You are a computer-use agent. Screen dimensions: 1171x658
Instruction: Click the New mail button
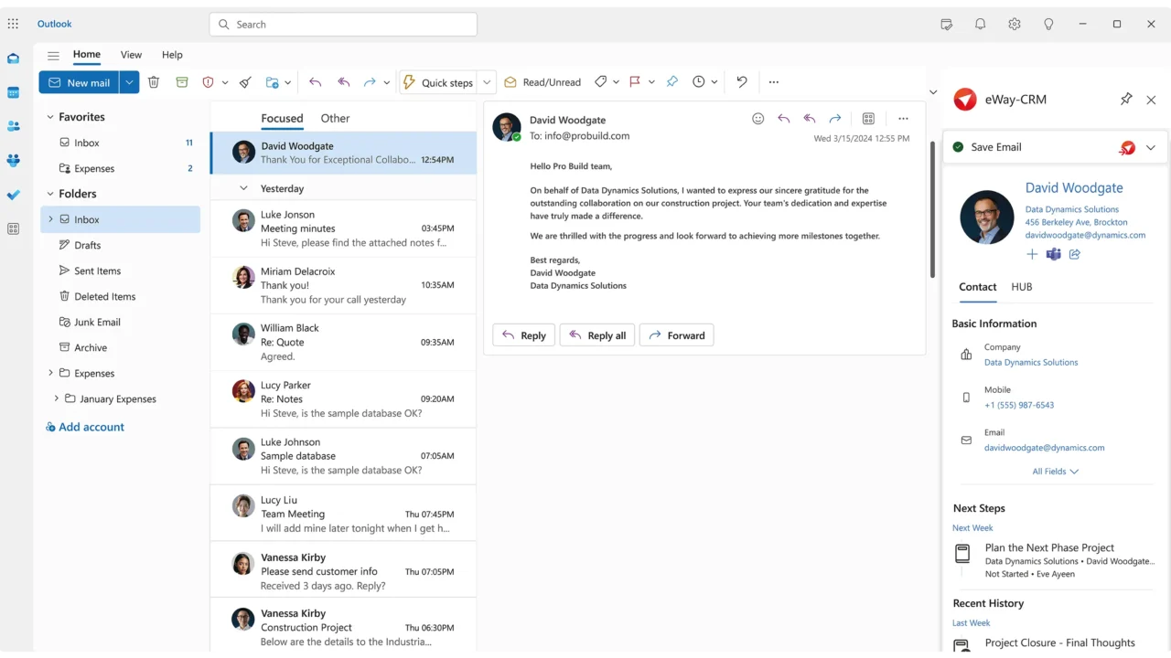79,82
